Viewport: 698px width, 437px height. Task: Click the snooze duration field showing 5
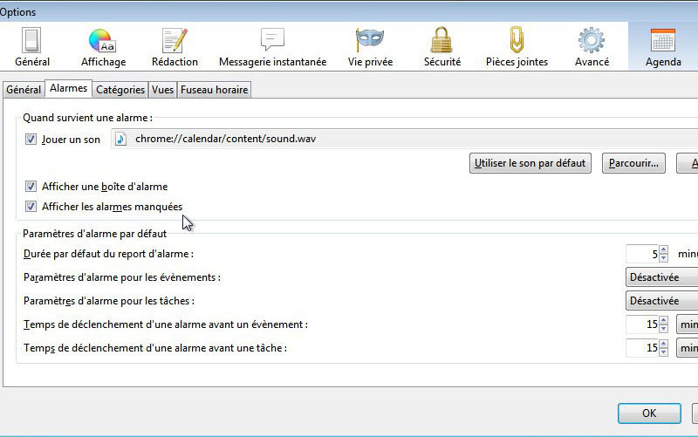coord(642,254)
